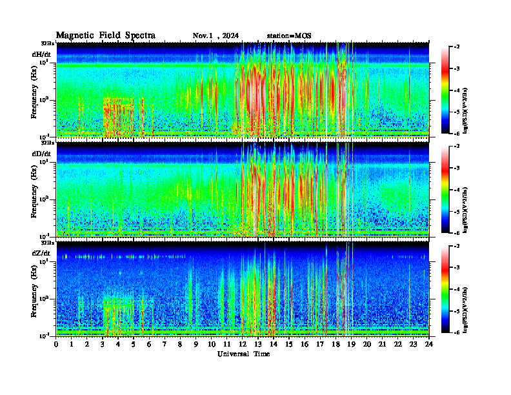Click '-3' on dZ/dt color scale

tap(457, 268)
